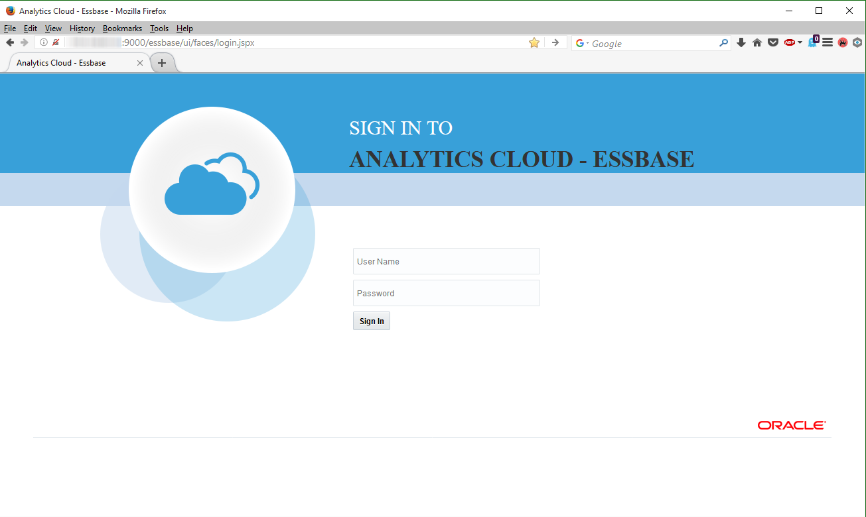Click the Oracle logo
This screenshot has width=866, height=517.
click(792, 425)
